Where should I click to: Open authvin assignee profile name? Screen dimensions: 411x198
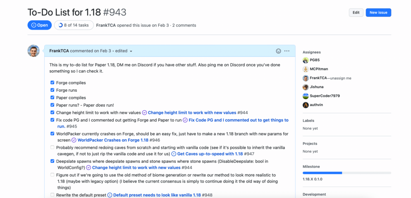(316, 105)
